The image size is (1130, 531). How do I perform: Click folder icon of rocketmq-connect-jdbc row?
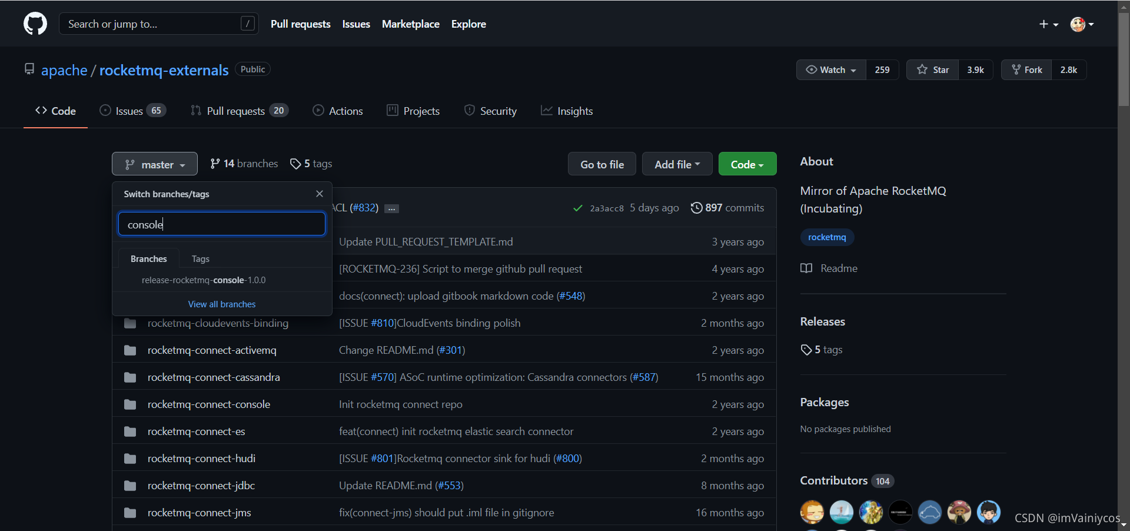click(x=130, y=486)
